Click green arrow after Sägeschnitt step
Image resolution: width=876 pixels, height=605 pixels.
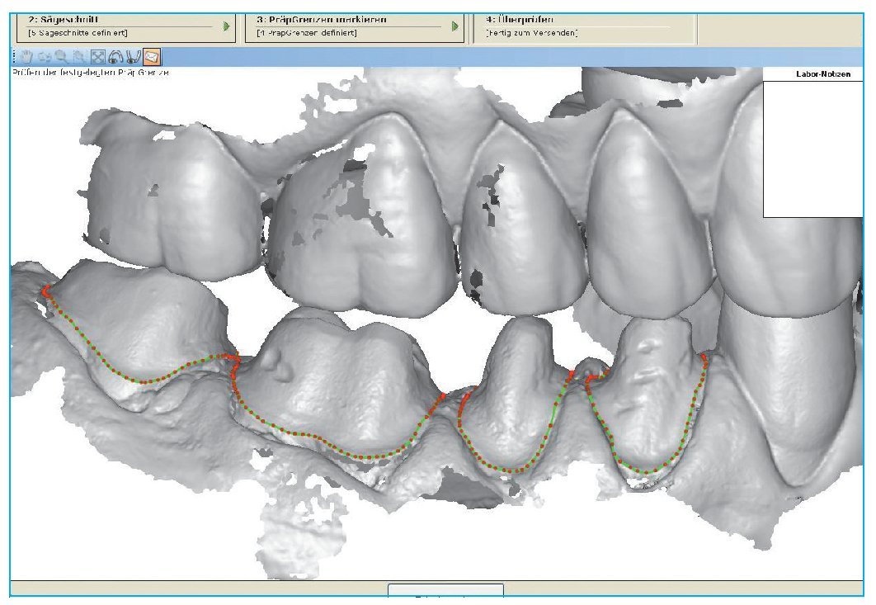[226, 26]
